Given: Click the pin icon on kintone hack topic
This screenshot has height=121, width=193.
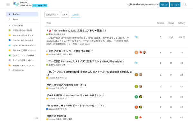Looking at the screenshot, I should click(47, 31).
